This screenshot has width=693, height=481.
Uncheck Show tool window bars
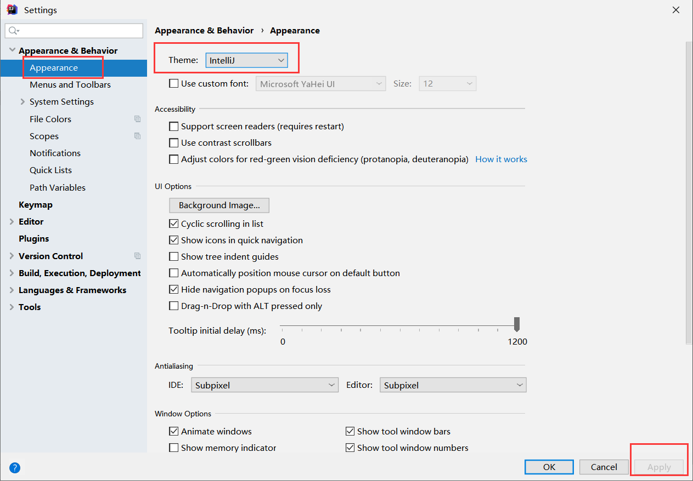[350, 432]
